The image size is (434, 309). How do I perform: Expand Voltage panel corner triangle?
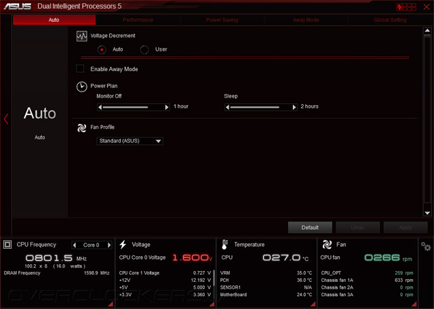[x=212, y=304]
